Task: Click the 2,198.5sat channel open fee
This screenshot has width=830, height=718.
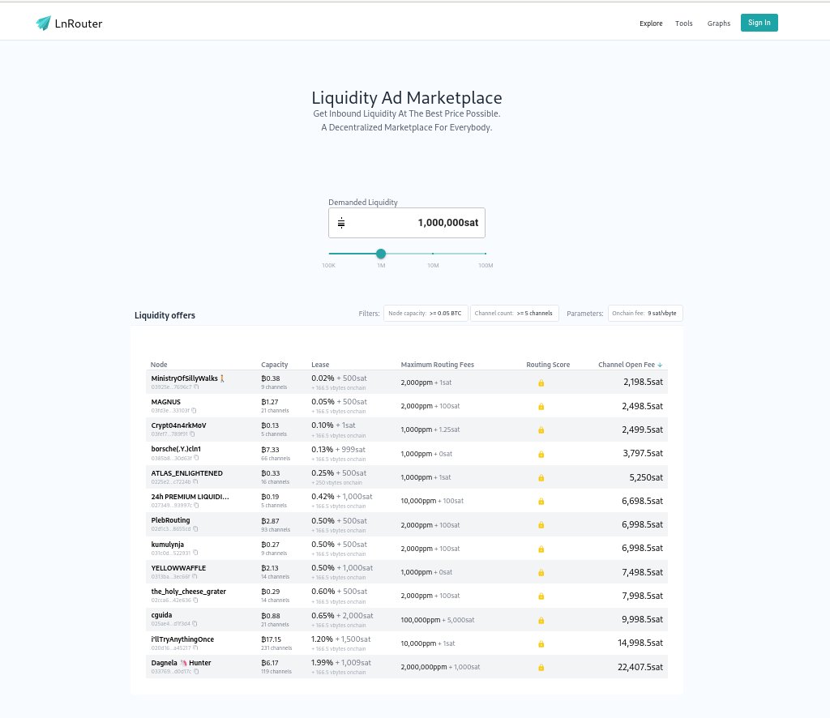Action: tap(643, 382)
